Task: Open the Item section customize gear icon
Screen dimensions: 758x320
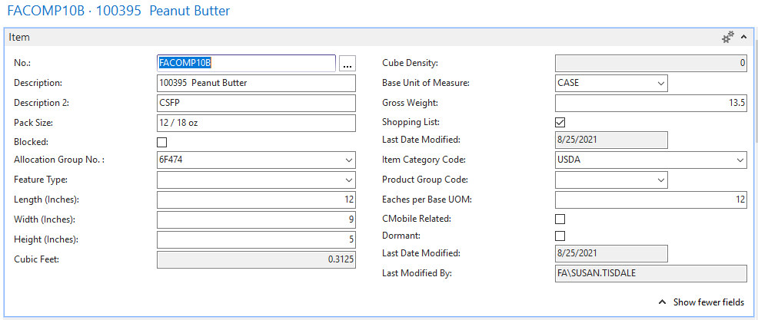Action: [x=727, y=37]
